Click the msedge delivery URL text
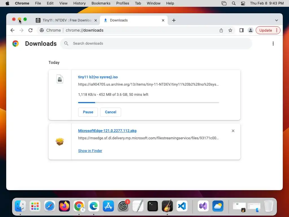289x217 pixels. tap(148, 138)
